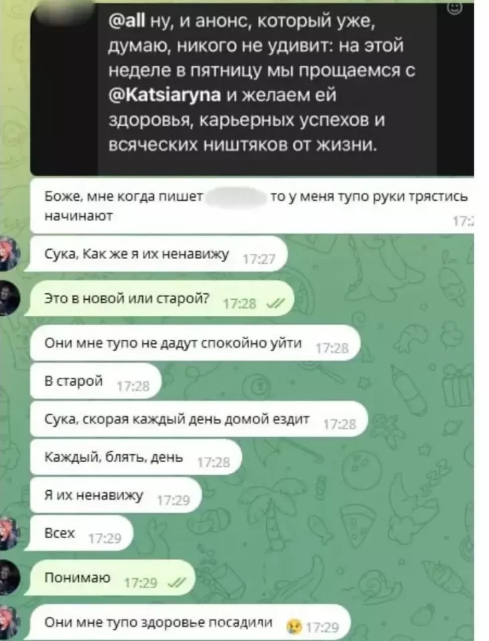
Task: Click the emoji reaction icon on the dark message
Action: coord(455,8)
